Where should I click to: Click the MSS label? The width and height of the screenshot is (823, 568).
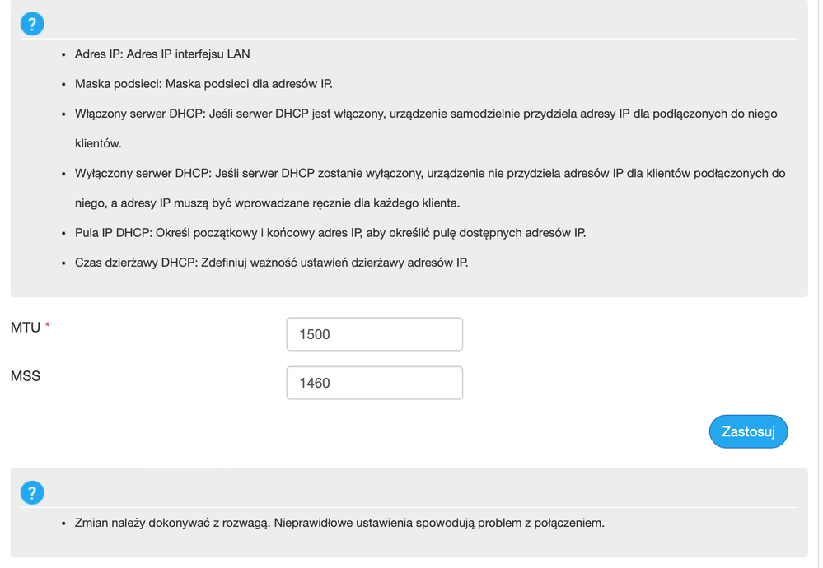click(26, 376)
